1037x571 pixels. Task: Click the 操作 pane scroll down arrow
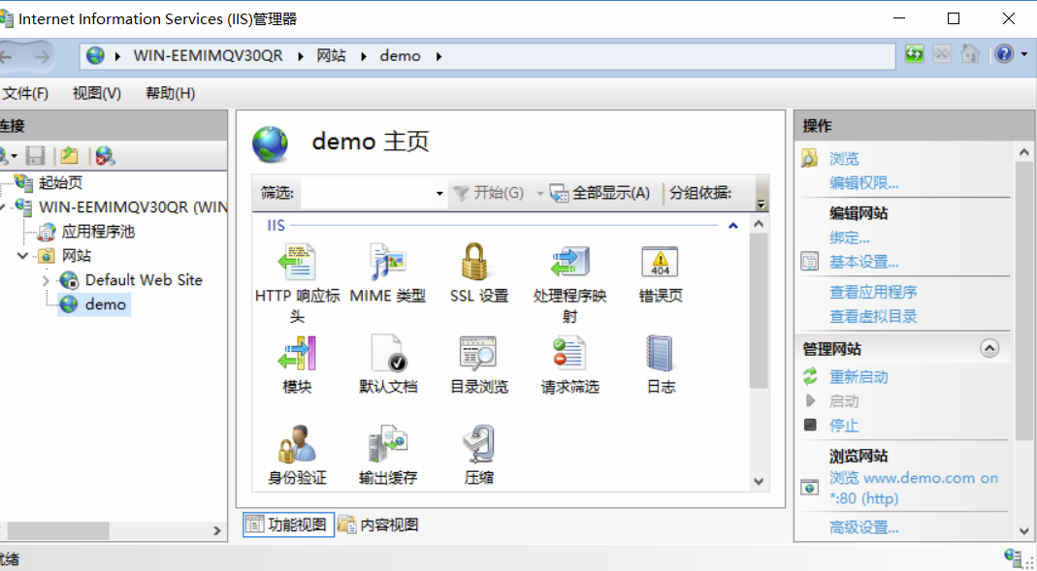tap(1023, 530)
